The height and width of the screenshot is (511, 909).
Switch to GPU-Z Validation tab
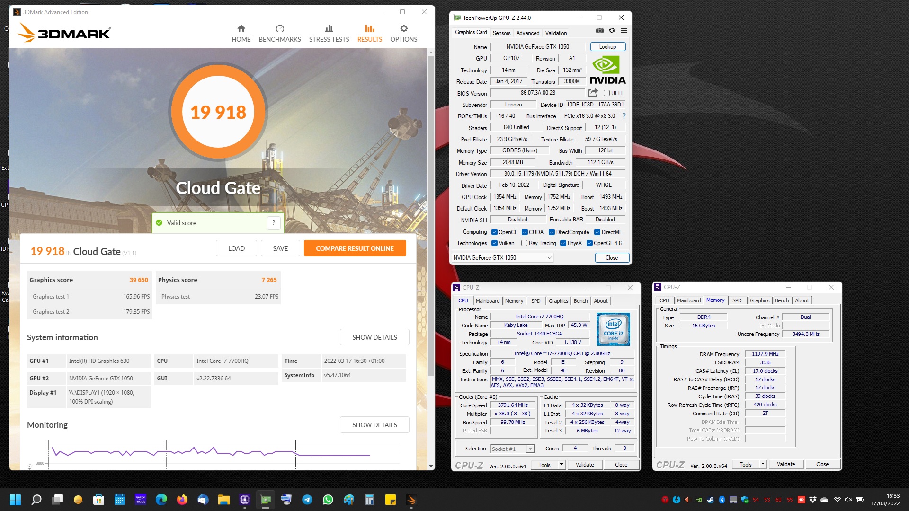point(556,33)
